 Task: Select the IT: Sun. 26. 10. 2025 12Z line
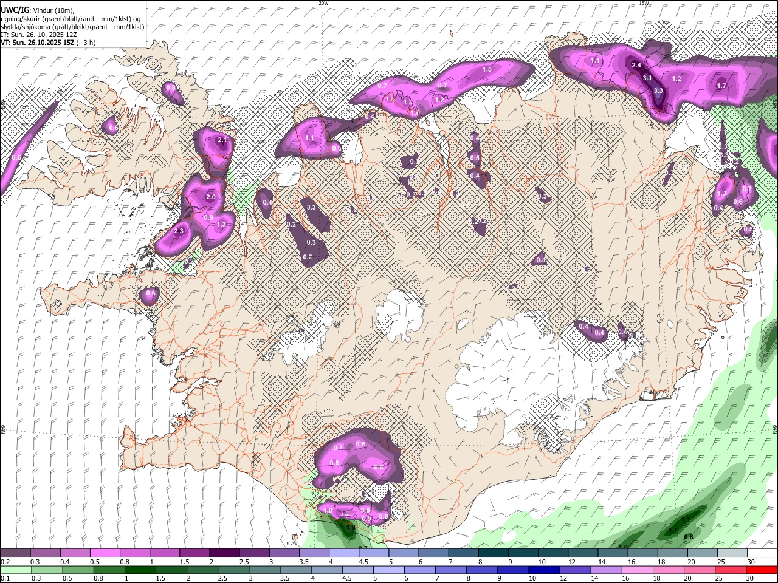click(x=39, y=35)
